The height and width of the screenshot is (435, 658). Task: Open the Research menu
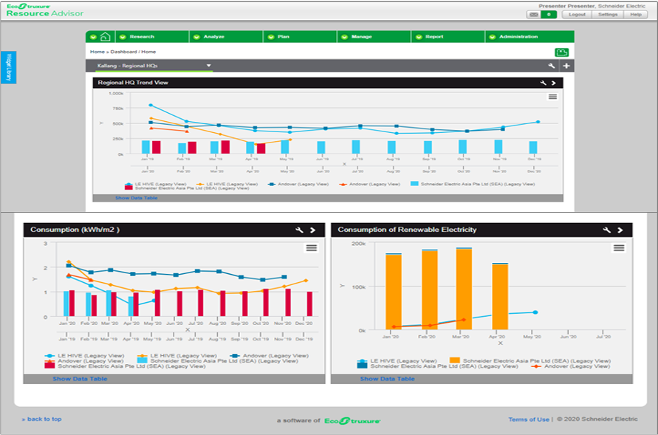click(152, 37)
